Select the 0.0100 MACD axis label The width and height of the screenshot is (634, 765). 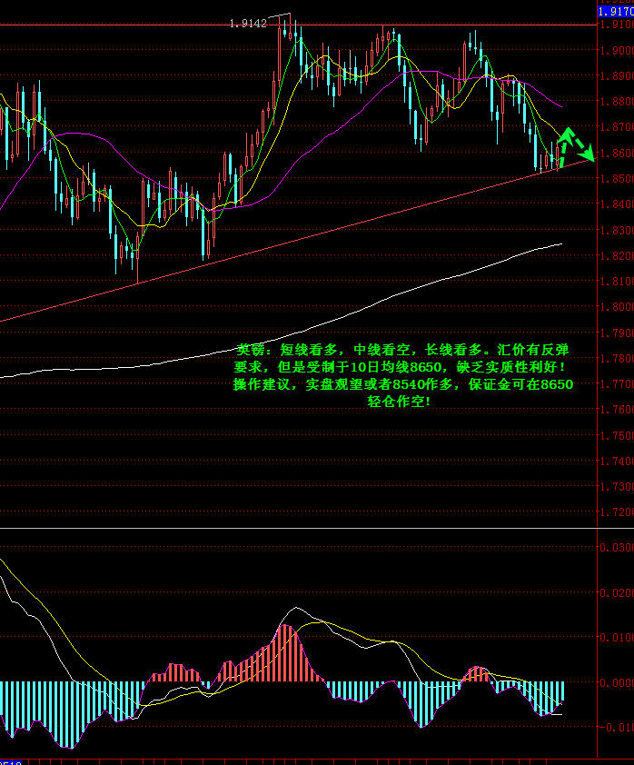pyautogui.click(x=617, y=638)
